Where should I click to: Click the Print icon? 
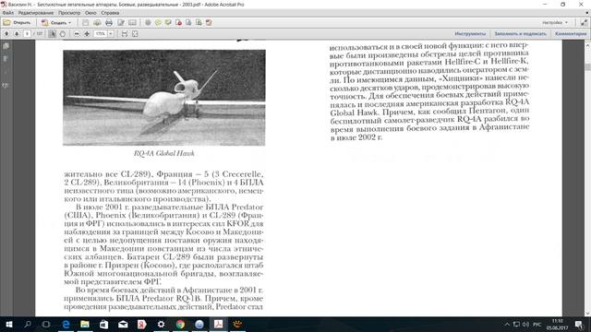109,22
